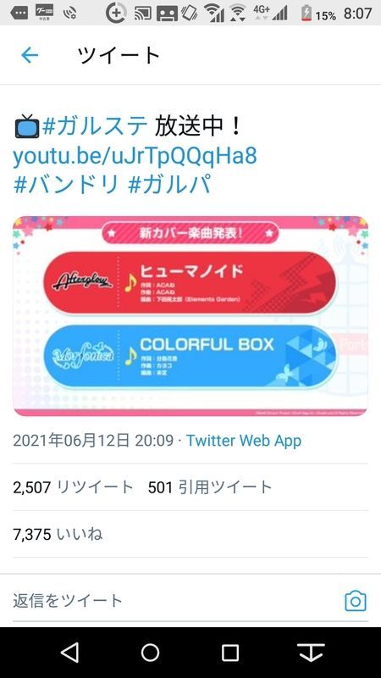381x678 pixels.
Task: Tap the Android back navigation triangle
Action: pyautogui.click(x=70, y=652)
